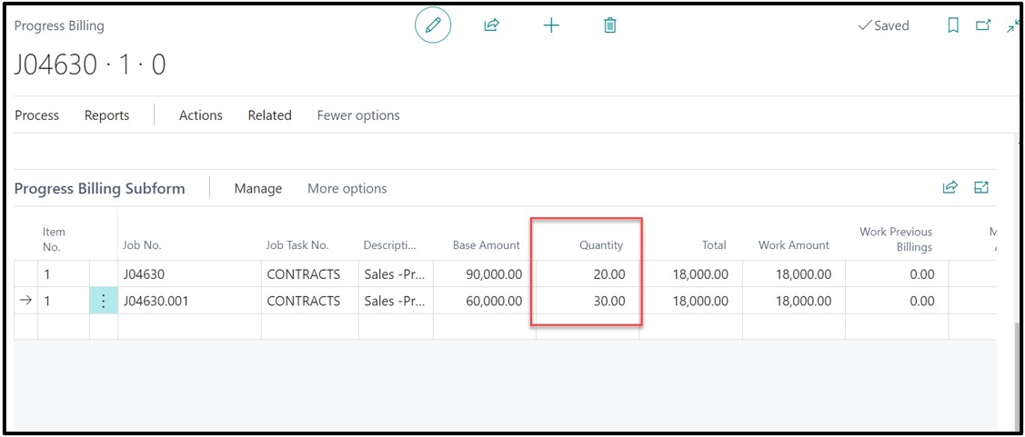The width and height of the screenshot is (1025, 437).
Task: Click More options in subform
Action: (x=347, y=189)
